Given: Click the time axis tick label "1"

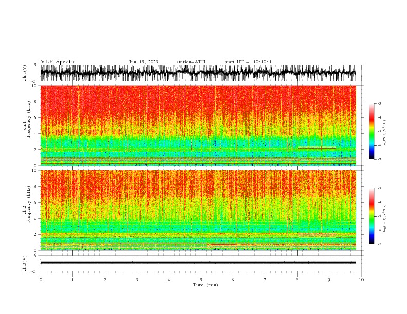Looking at the screenshot, I should (72, 280).
